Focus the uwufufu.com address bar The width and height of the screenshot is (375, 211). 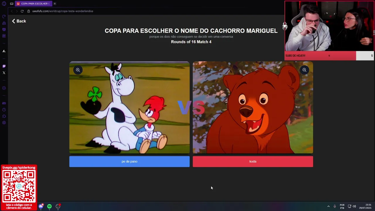pos(63,11)
